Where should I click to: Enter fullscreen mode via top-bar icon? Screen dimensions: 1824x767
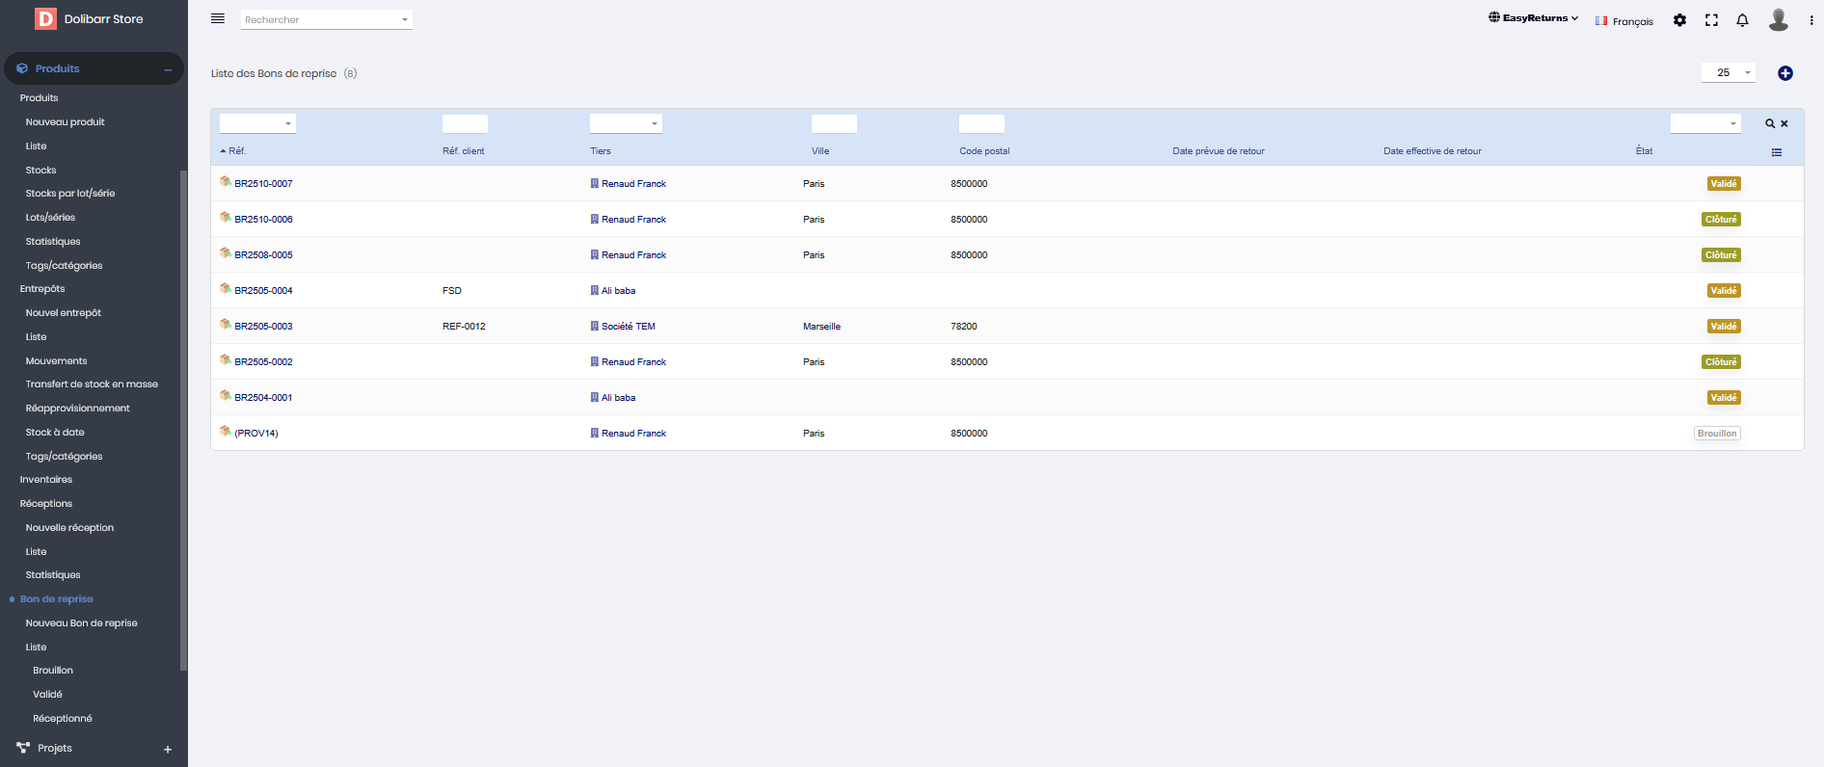pyautogui.click(x=1711, y=20)
